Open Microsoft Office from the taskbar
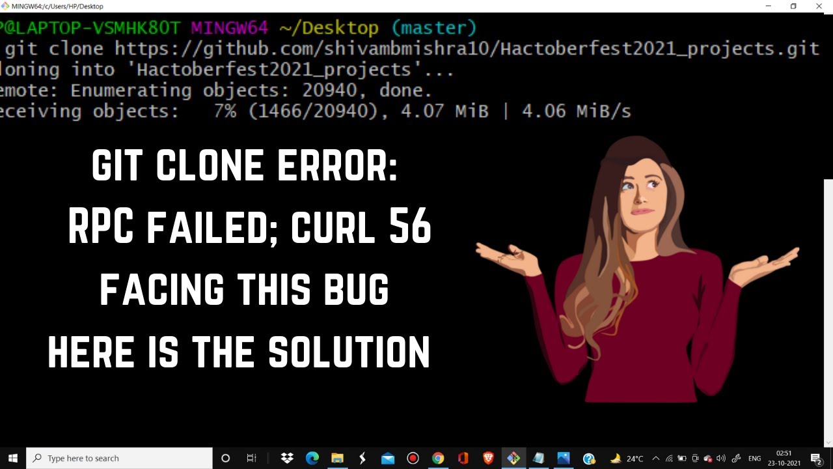Image resolution: width=833 pixels, height=469 pixels. [463, 458]
